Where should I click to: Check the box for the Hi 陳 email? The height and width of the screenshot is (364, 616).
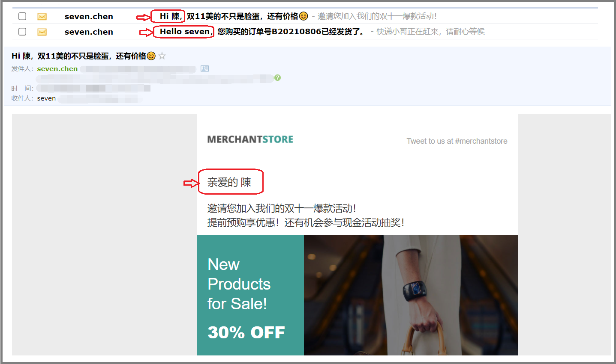[x=22, y=16]
